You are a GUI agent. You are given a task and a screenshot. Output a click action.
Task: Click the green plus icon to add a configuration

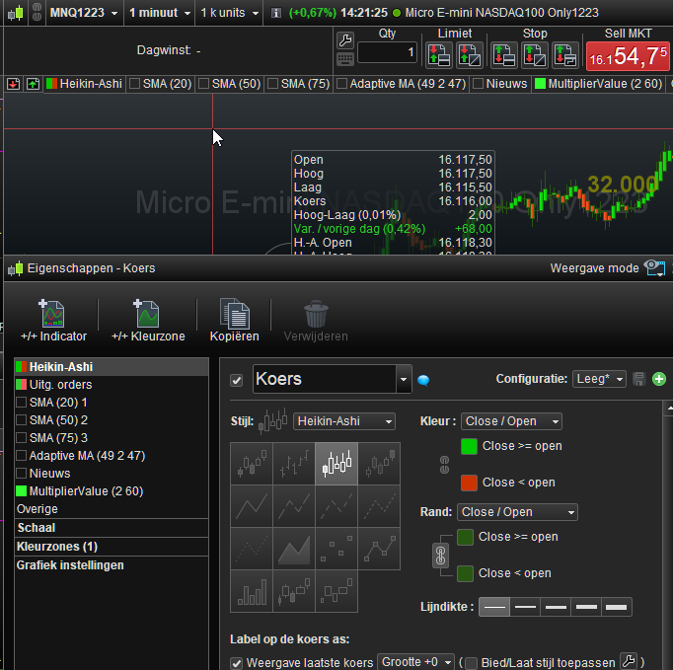click(x=659, y=379)
